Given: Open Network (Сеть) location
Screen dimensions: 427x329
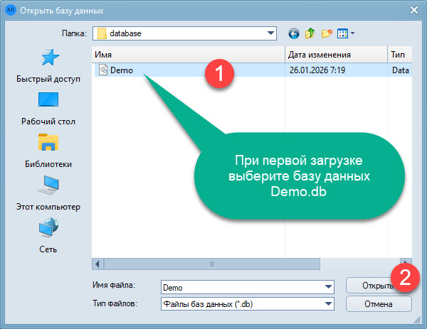Looking at the screenshot, I should [48, 236].
